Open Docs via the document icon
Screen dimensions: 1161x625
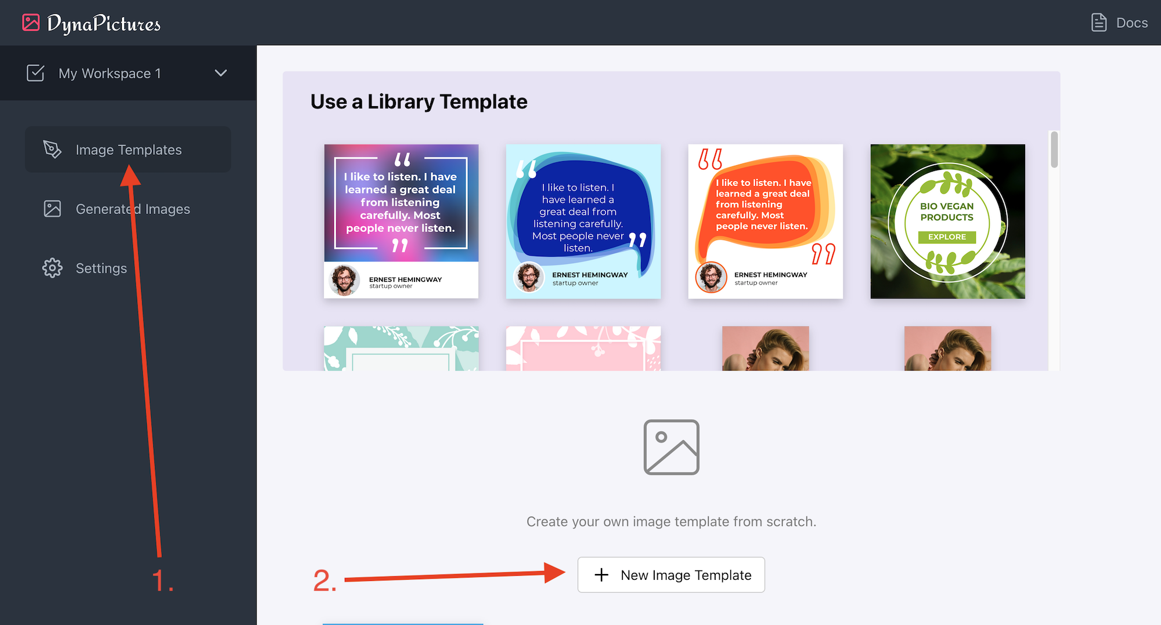1099,23
